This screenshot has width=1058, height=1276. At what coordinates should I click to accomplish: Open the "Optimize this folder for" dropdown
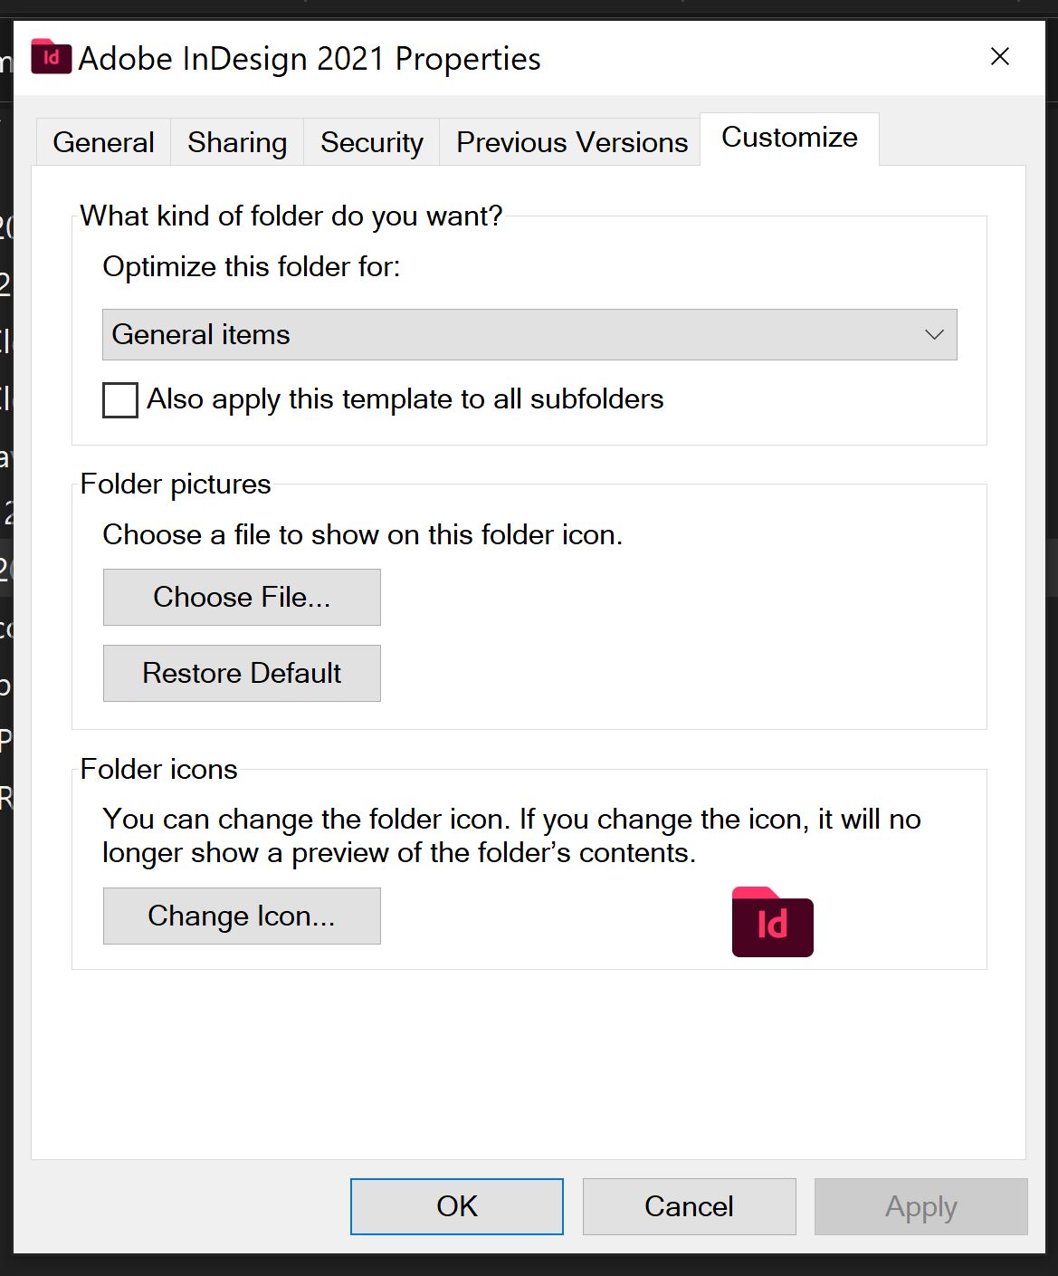pyautogui.click(x=529, y=334)
